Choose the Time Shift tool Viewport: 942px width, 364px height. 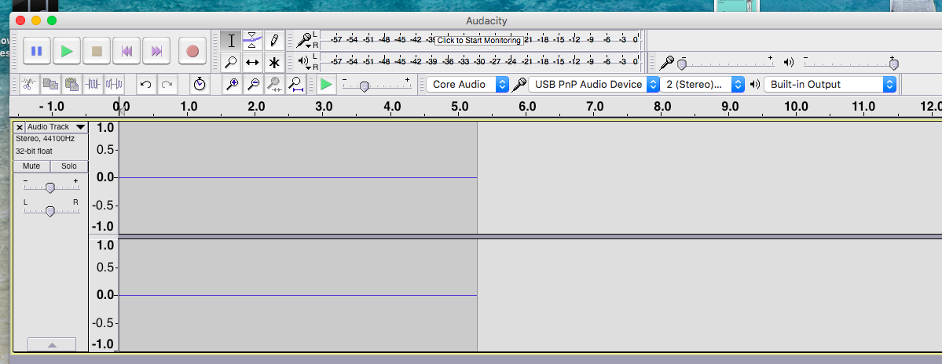(x=252, y=62)
